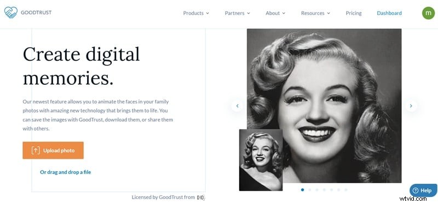Expand the About dropdown menu

(275, 13)
